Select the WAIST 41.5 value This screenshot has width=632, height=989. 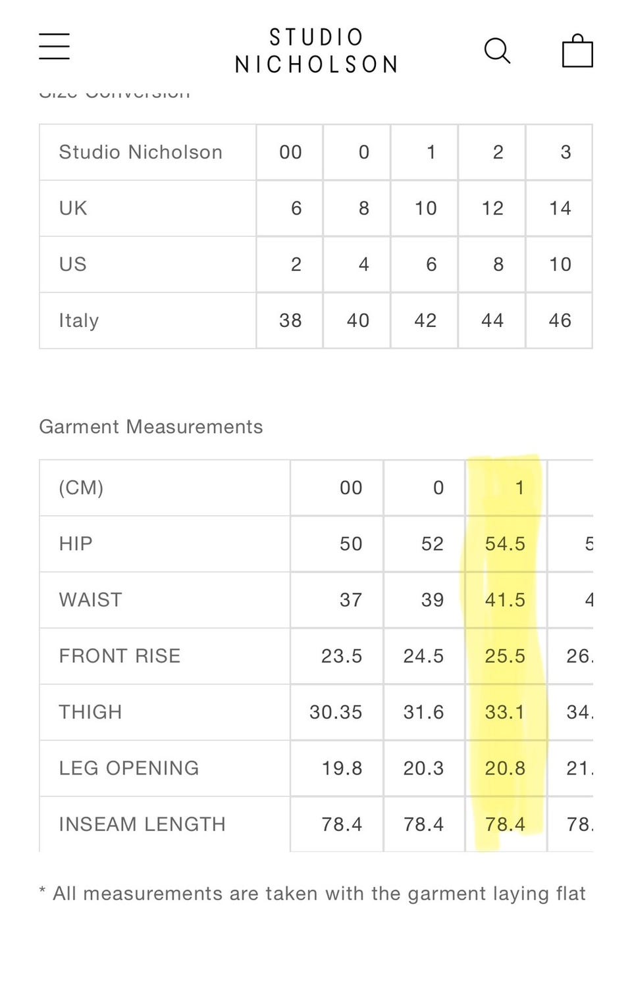505,599
